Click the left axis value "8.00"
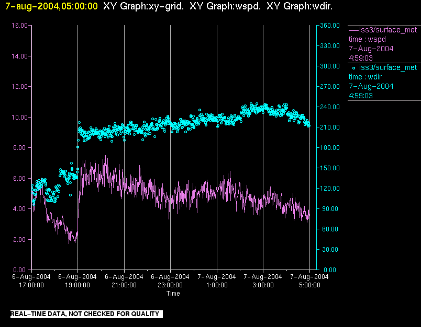The height and width of the screenshot is (327, 421). pos(20,148)
